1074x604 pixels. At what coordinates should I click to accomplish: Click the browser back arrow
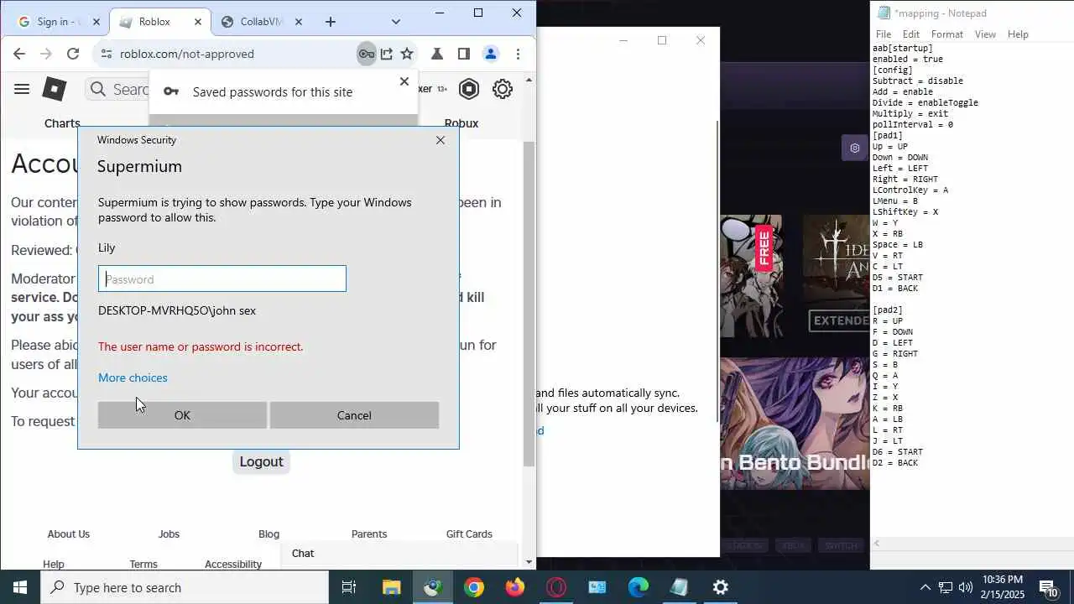(19, 54)
